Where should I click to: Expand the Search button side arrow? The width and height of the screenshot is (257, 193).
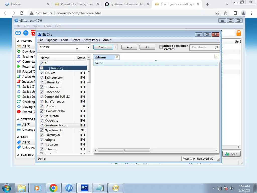[115, 47]
